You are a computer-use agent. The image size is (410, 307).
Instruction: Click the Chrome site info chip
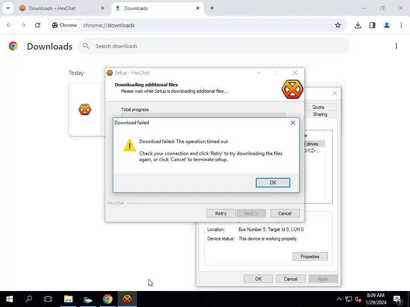[64, 25]
